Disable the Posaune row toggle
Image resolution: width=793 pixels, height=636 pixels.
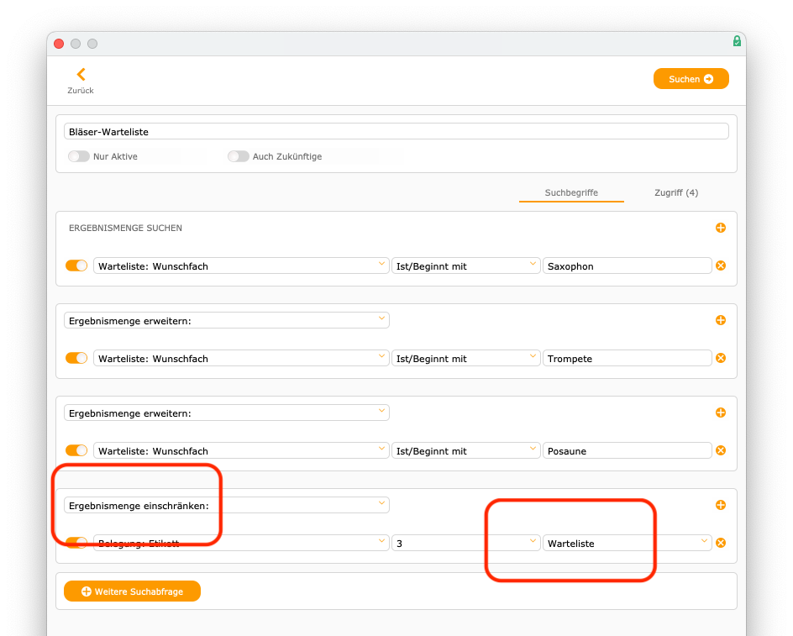click(76, 450)
